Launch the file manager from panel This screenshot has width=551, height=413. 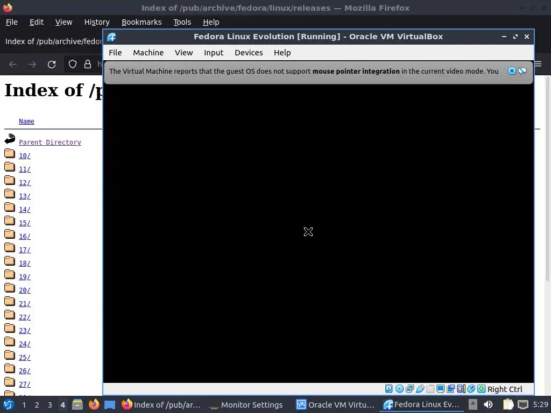click(x=77, y=404)
